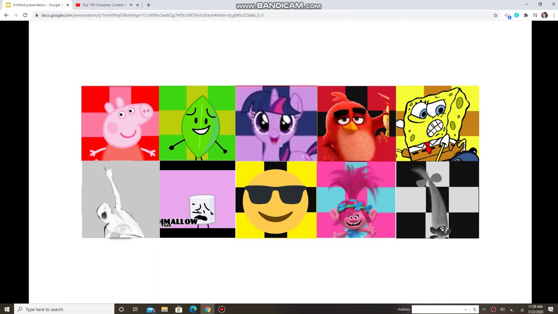Image resolution: width=558 pixels, height=314 pixels.
Task: Open Cortana circle icon on taskbar
Action: coord(121,309)
